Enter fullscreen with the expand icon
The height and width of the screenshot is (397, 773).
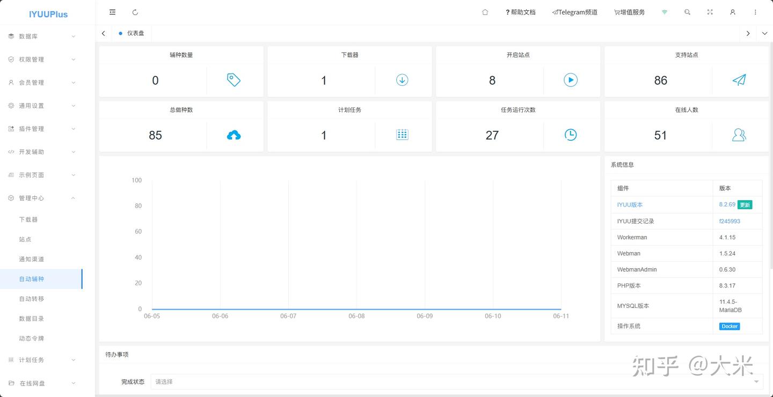coord(710,12)
